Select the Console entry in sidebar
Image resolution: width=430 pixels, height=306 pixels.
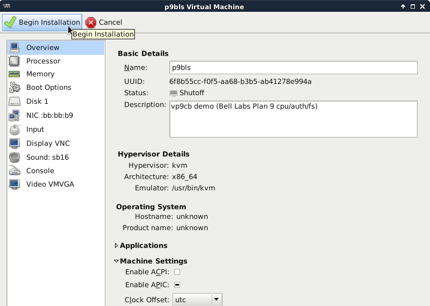(40, 170)
